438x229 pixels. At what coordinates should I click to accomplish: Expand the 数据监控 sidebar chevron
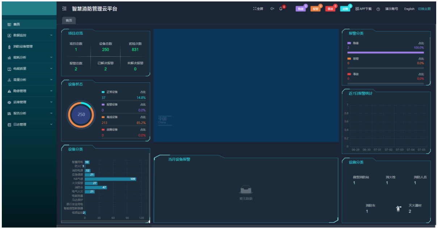(x=51, y=35)
